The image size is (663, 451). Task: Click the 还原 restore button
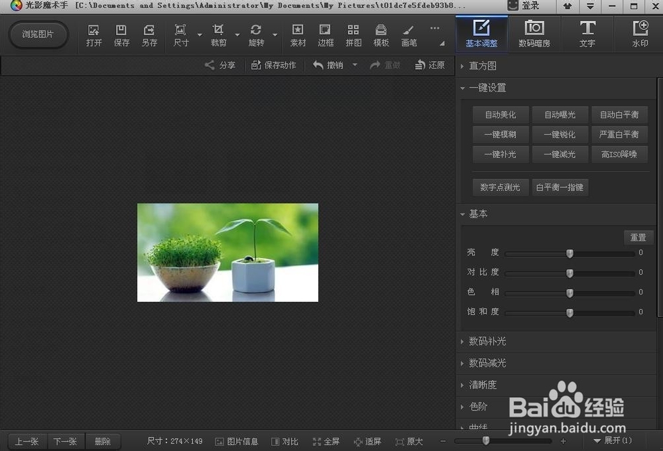coord(430,65)
